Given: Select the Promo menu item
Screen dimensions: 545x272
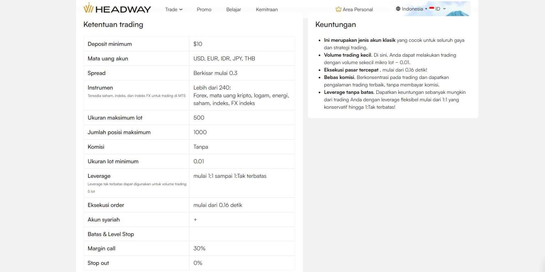Looking at the screenshot, I should pos(204,10).
